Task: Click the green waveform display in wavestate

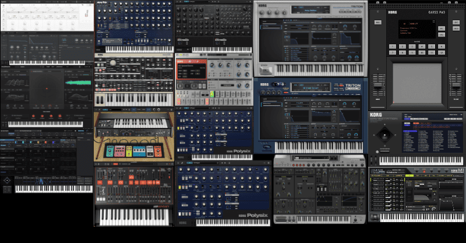Action: pyautogui.click(x=78, y=83)
